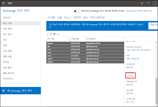The height and width of the screenshot is (107, 158).
Task: Click the banner's 지금 사용 button
Action: [153, 26]
